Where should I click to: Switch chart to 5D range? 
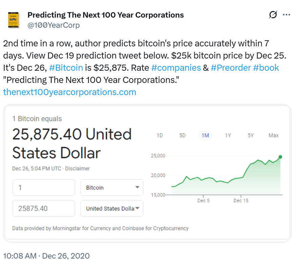182,135
